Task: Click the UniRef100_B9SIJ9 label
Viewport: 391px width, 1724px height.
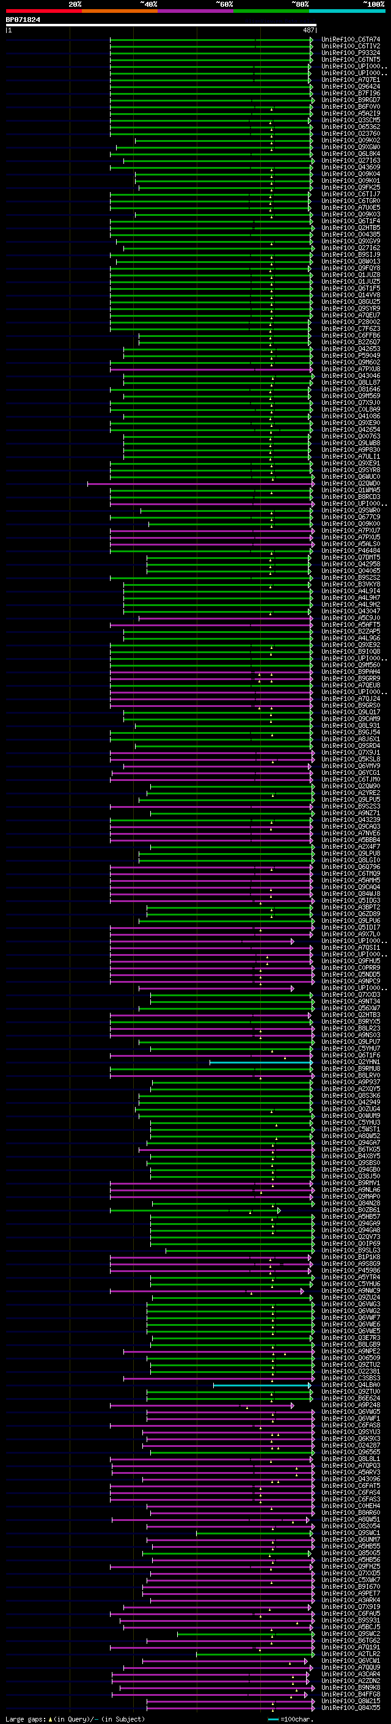Action: [351, 254]
